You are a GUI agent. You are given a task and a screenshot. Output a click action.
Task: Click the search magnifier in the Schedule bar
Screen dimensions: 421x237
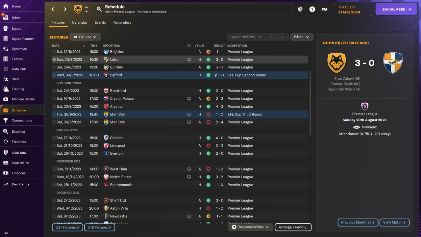point(99,9)
